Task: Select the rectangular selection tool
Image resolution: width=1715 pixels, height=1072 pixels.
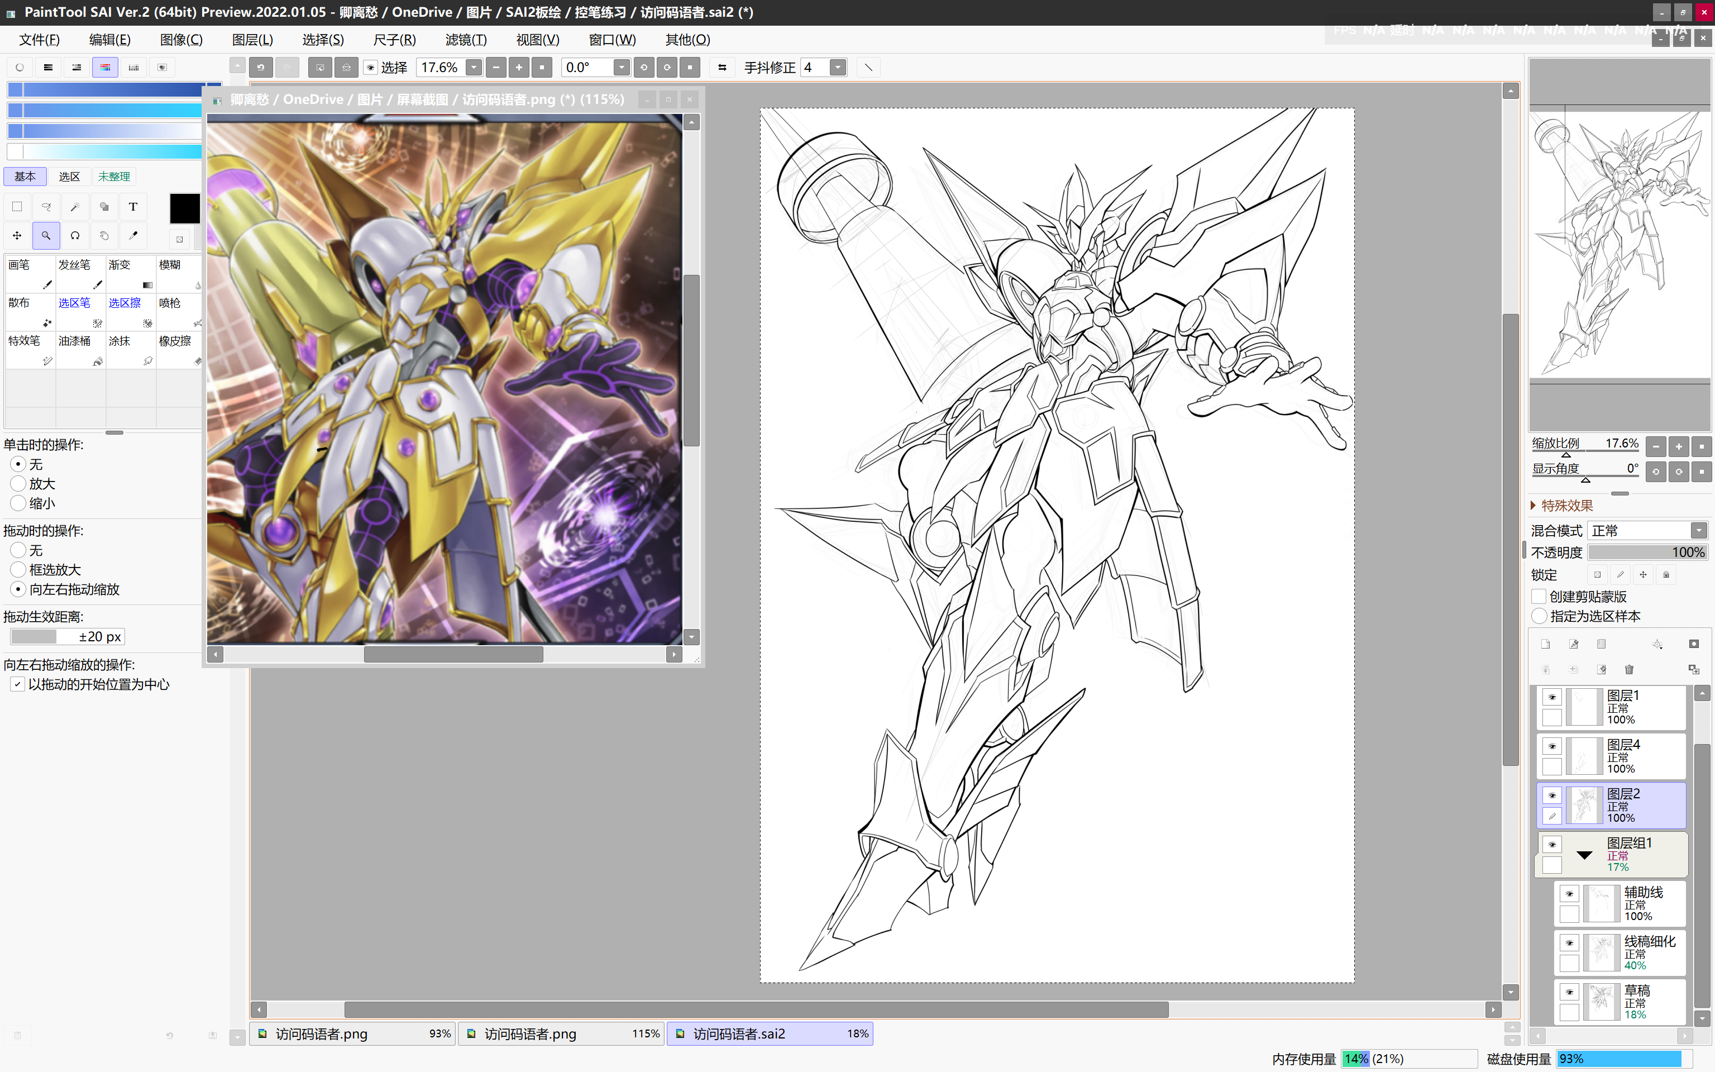Action: (x=17, y=207)
